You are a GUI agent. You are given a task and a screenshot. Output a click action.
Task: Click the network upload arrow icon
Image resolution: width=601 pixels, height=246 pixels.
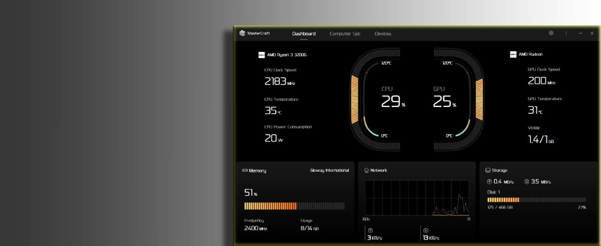click(370, 231)
